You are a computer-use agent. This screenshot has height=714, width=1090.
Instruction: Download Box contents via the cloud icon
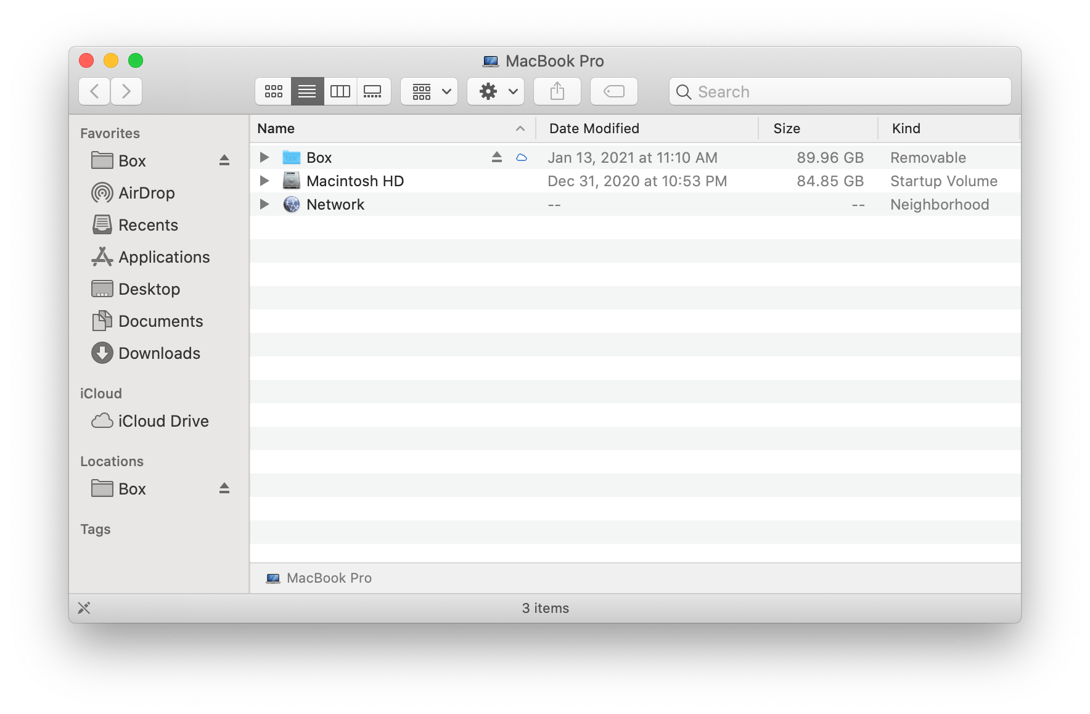tap(522, 157)
